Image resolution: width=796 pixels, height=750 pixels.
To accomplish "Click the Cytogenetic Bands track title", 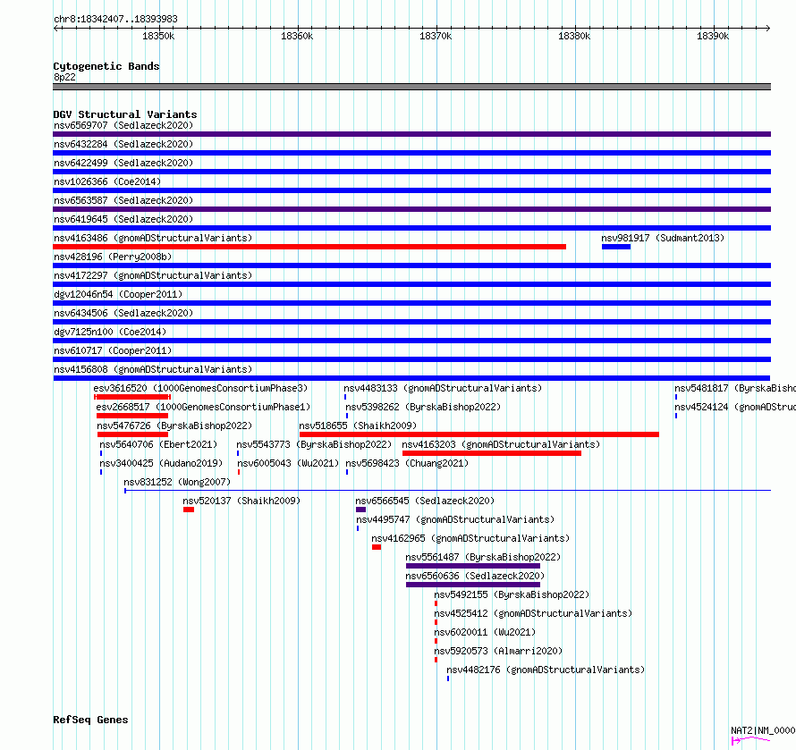I will [x=106, y=66].
